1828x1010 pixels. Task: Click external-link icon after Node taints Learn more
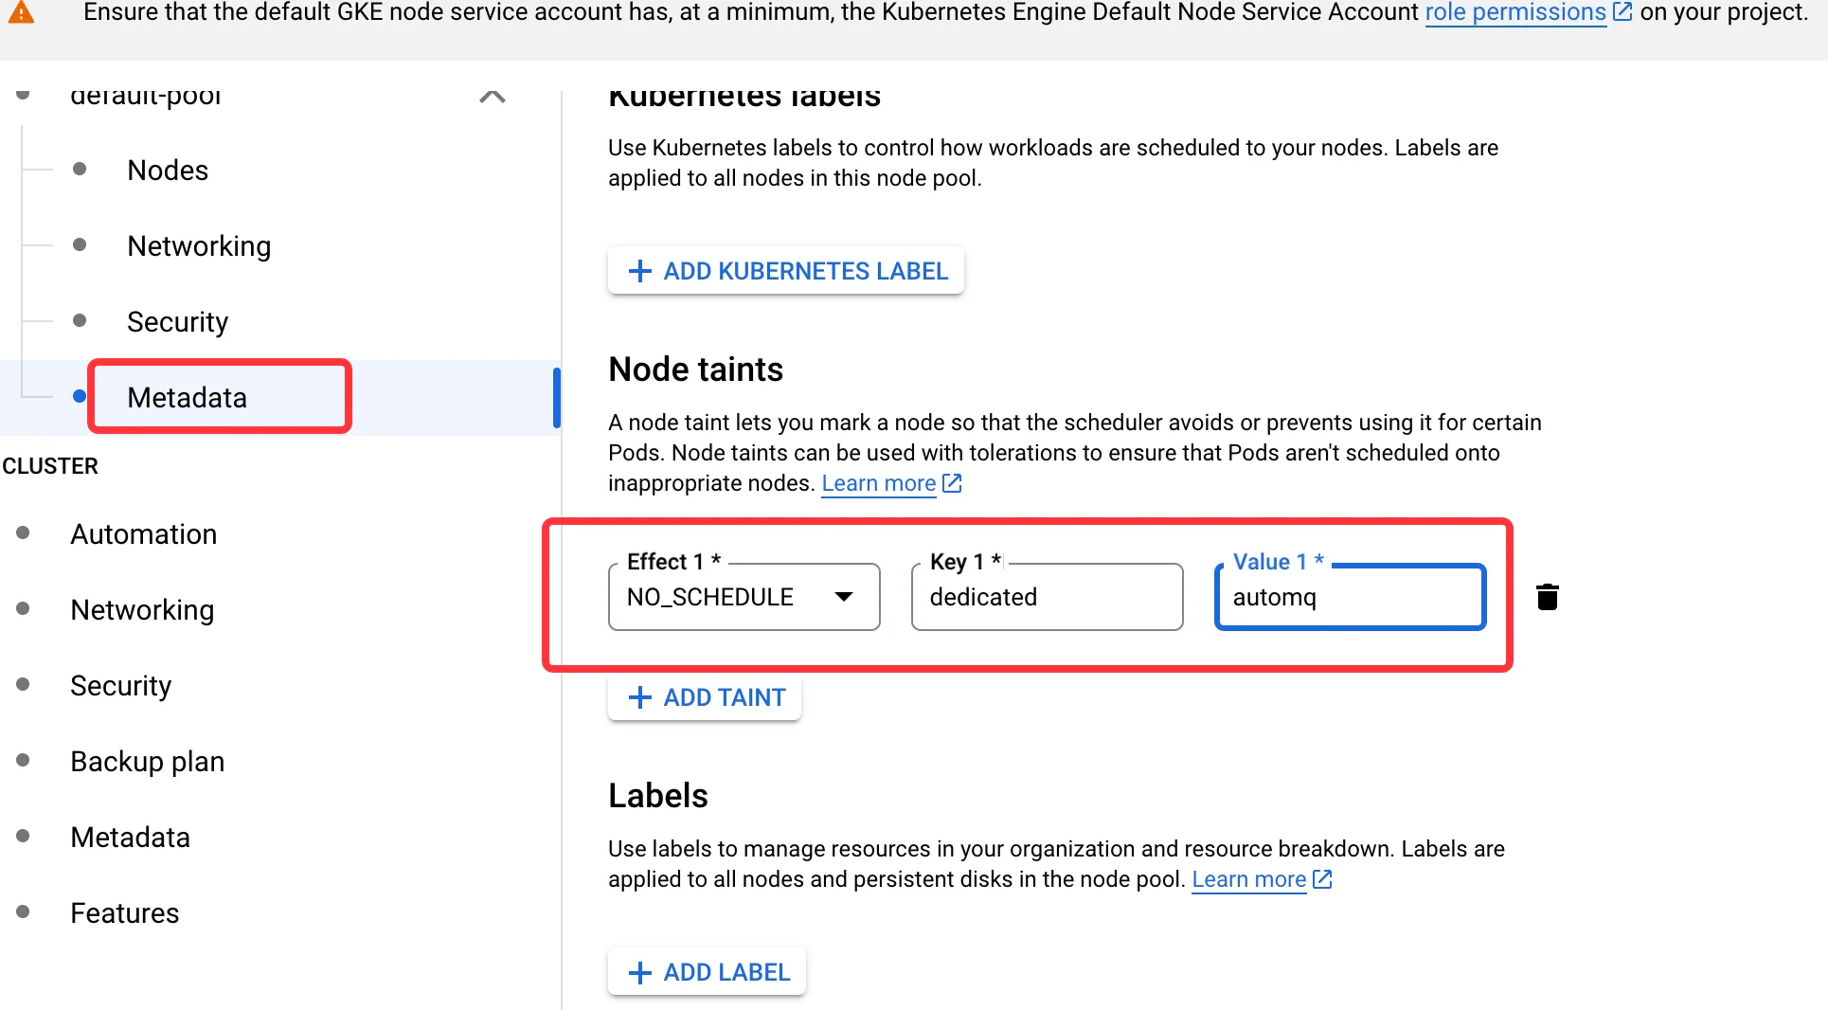click(x=952, y=483)
